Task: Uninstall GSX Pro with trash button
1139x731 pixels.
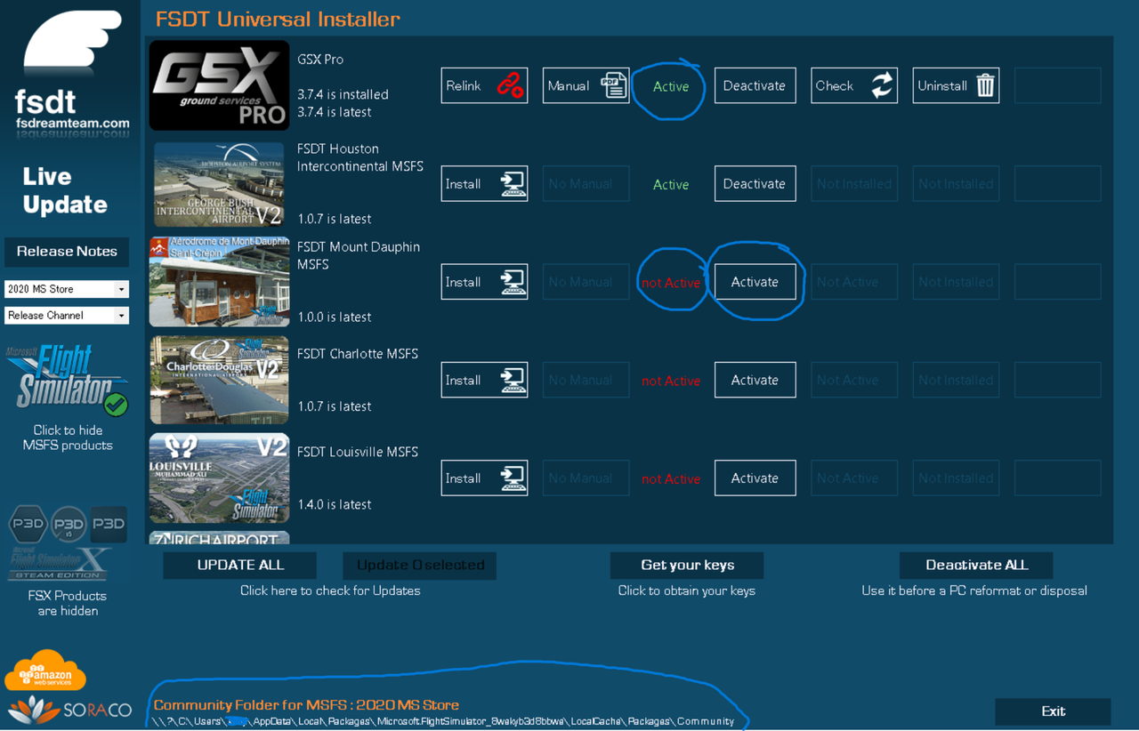Action: coord(956,85)
